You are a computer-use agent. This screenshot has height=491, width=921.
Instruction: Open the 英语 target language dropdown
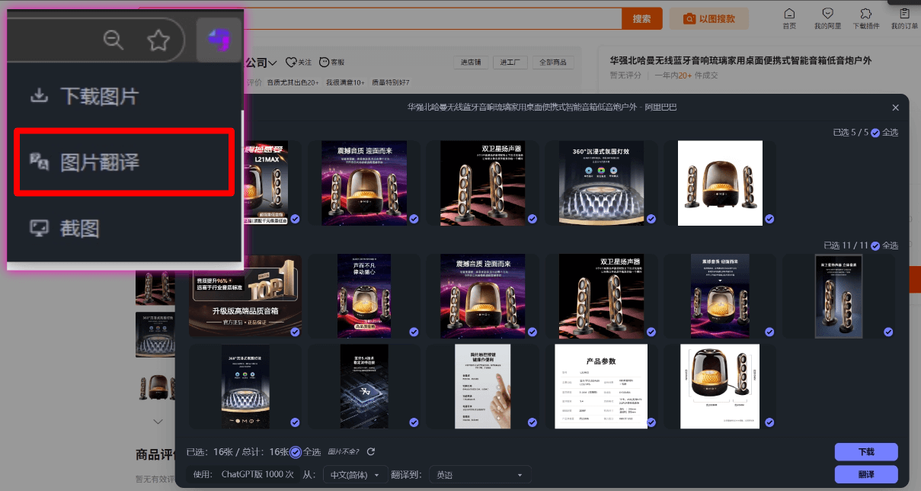point(480,474)
